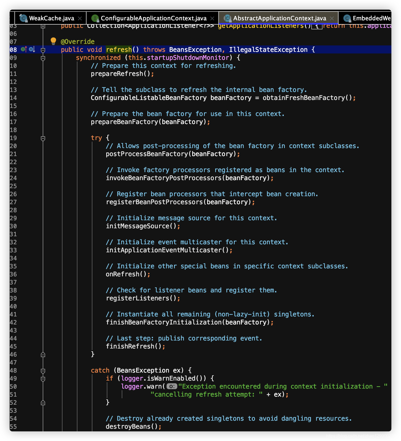The width and height of the screenshot is (401, 441).
Task: Click the o: parameter hint in logger.warn
Action: point(172,386)
